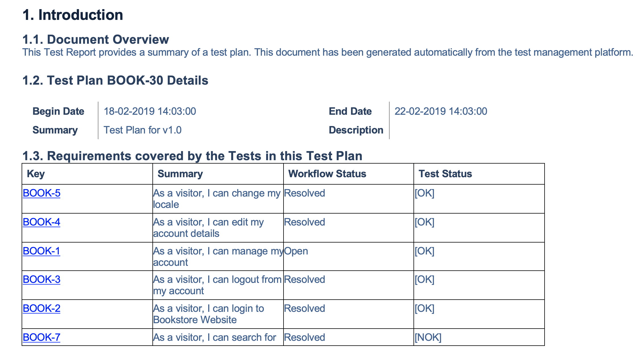Click the [OK] test status for BOOK-5

[x=425, y=193]
